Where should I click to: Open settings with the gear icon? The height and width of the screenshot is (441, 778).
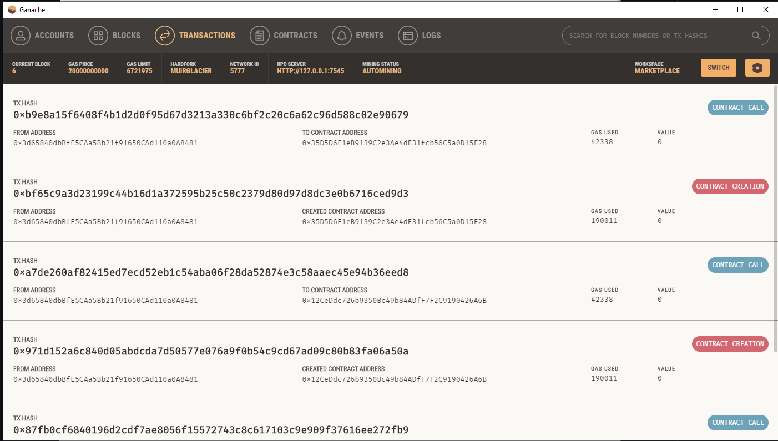coord(757,68)
